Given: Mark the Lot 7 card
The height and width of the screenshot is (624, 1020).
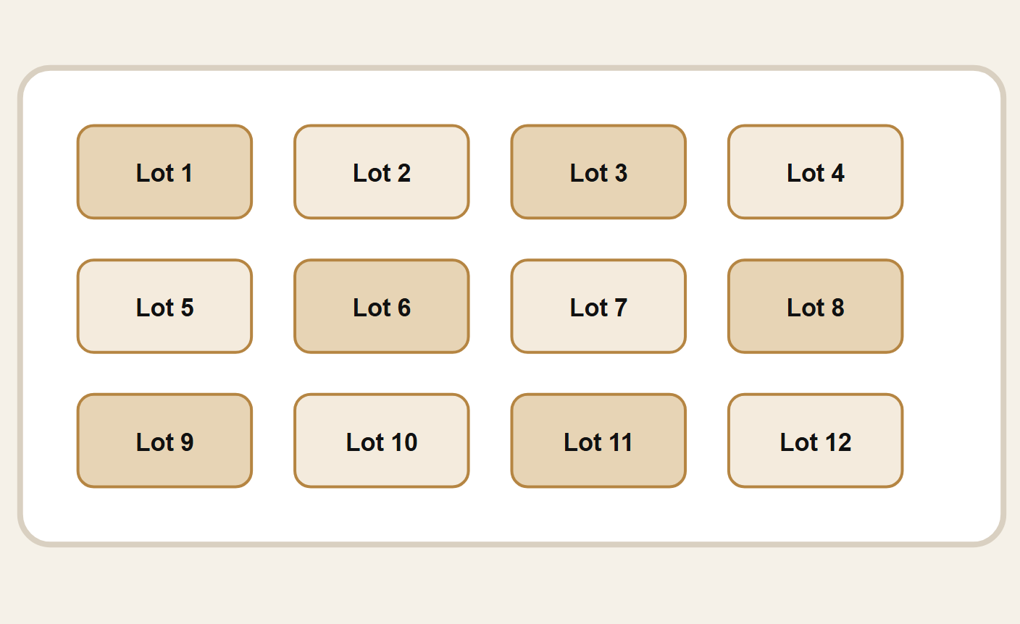Looking at the screenshot, I should (x=598, y=306).
